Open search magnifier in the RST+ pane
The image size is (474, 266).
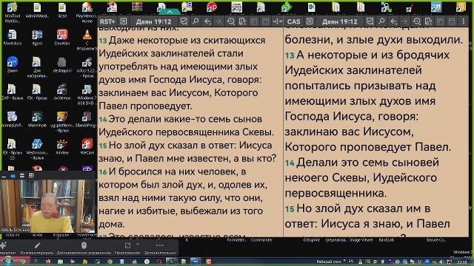coord(196,21)
